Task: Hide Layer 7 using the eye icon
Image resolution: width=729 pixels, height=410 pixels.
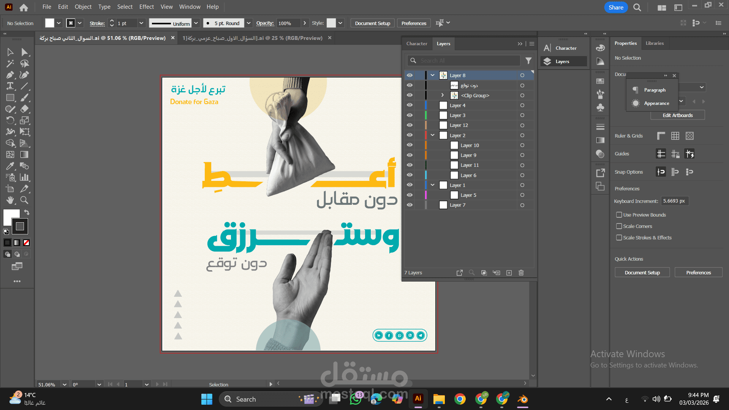Action: 410,205
